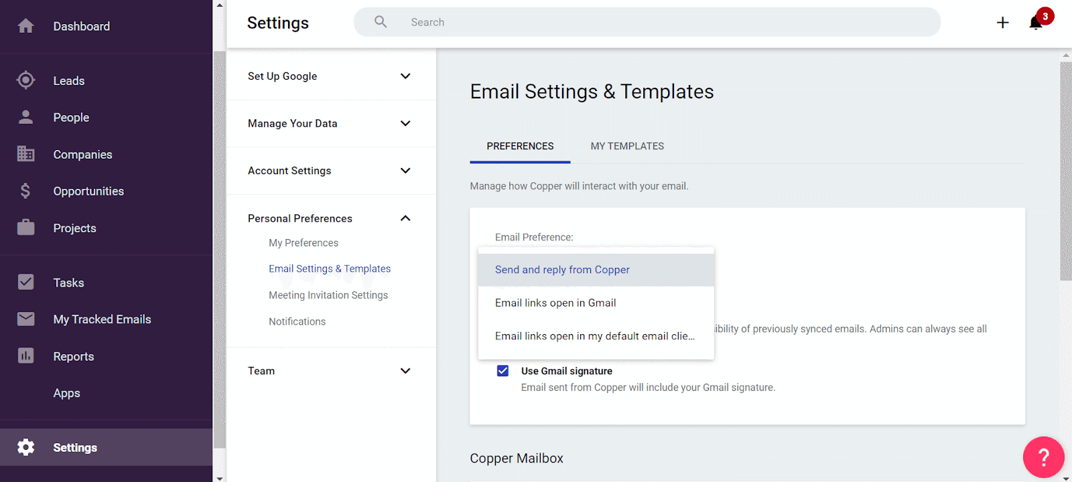Screen dimensions: 1072x482
Task: Open Email Settings & Templates page
Action: pyautogui.click(x=330, y=268)
